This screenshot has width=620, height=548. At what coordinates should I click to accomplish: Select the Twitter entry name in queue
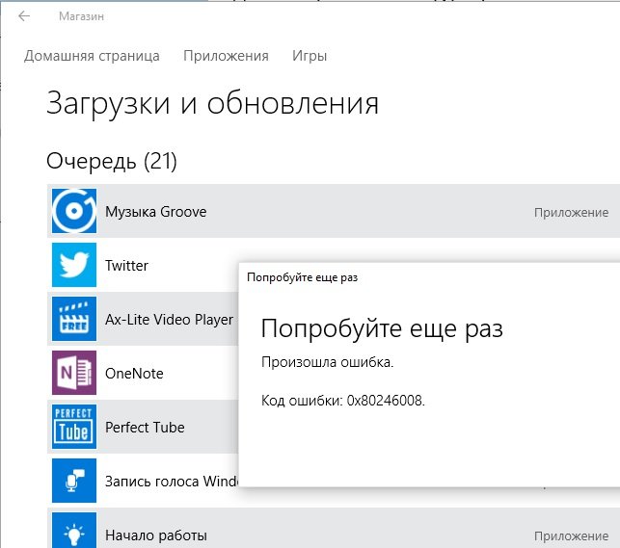(x=126, y=266)
